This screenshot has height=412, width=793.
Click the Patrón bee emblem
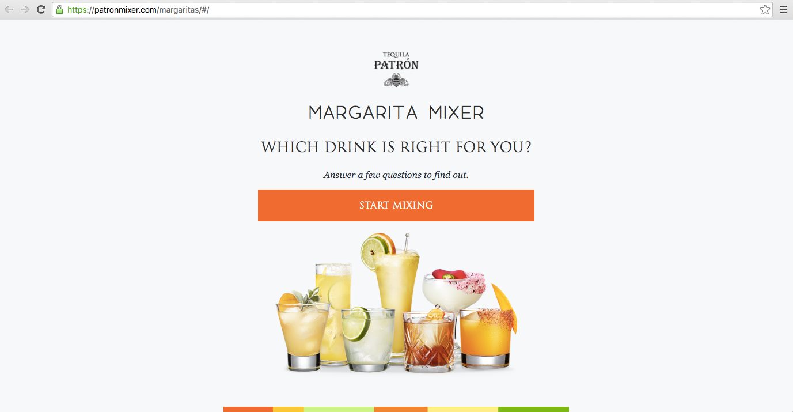tap(396, 80)
